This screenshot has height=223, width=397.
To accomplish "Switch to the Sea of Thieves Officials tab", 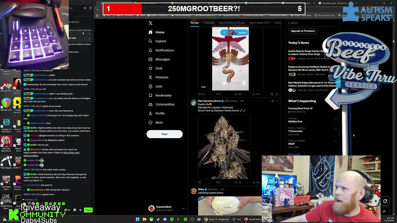I will 232,23.
